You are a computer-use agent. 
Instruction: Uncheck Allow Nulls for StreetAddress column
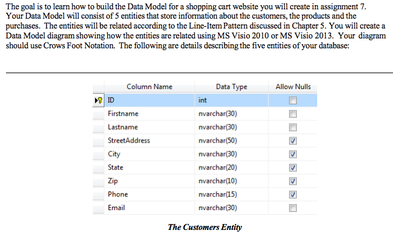pos(293,140)
